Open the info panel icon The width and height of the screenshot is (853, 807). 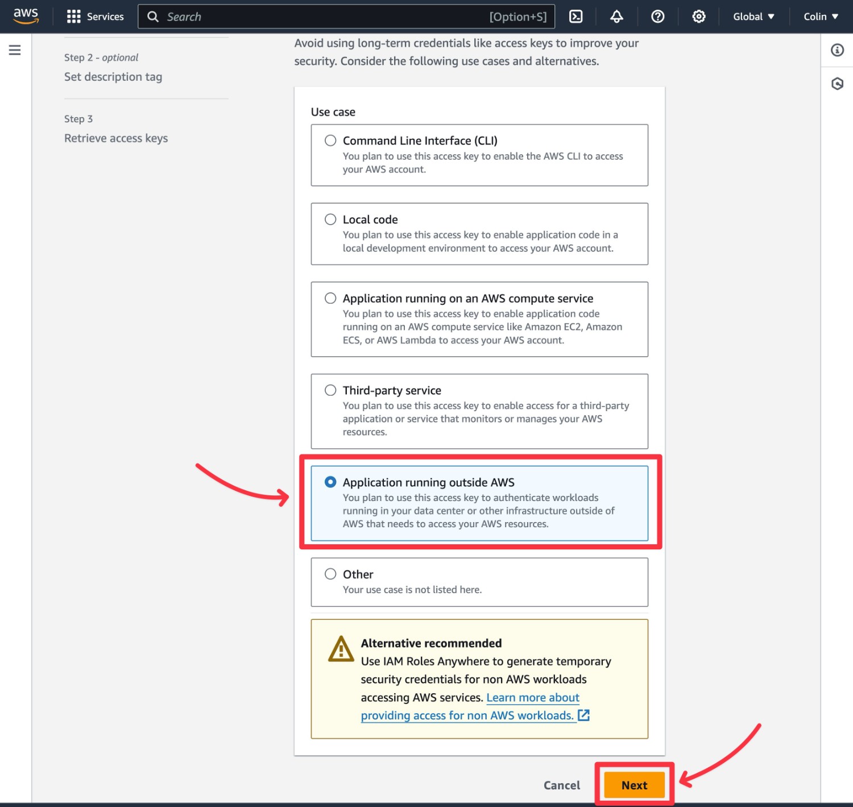837,50
